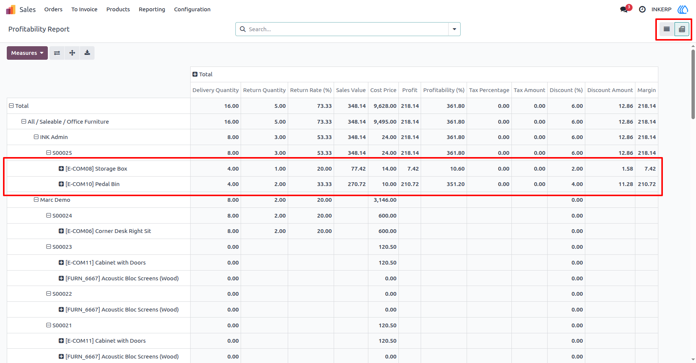Click the search magnifier icon

pyautogui.click(x=243, y=29)
